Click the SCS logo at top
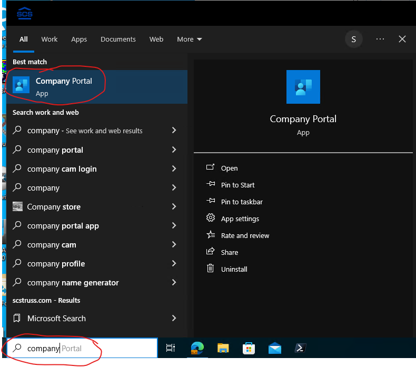Screen dimensions: 416x367 point(24,13)
